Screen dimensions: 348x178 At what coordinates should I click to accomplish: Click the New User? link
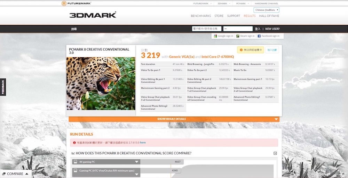272,29
